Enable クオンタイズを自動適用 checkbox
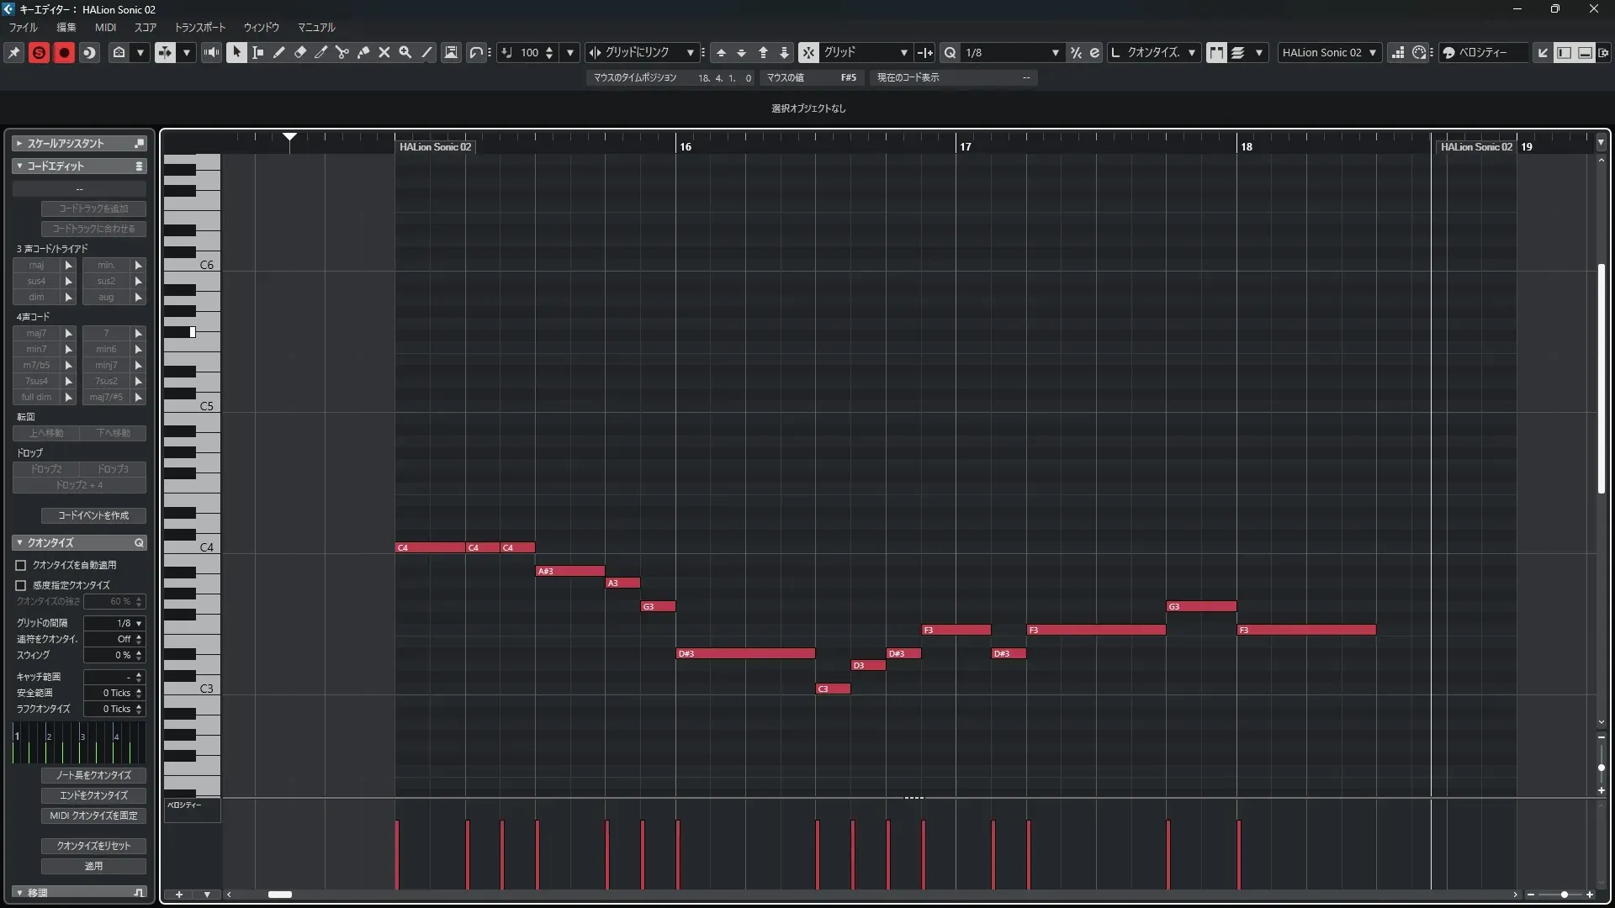Viewport: 1615px width, 908px height. click(x=21, y=566)
